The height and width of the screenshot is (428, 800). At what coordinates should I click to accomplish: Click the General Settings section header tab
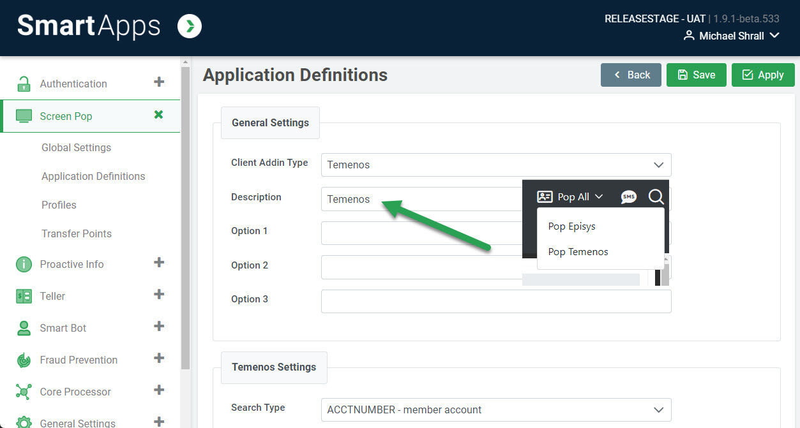(x=270, y=122)
